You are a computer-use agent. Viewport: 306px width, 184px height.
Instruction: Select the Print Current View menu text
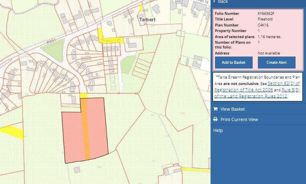click(239, 119)
